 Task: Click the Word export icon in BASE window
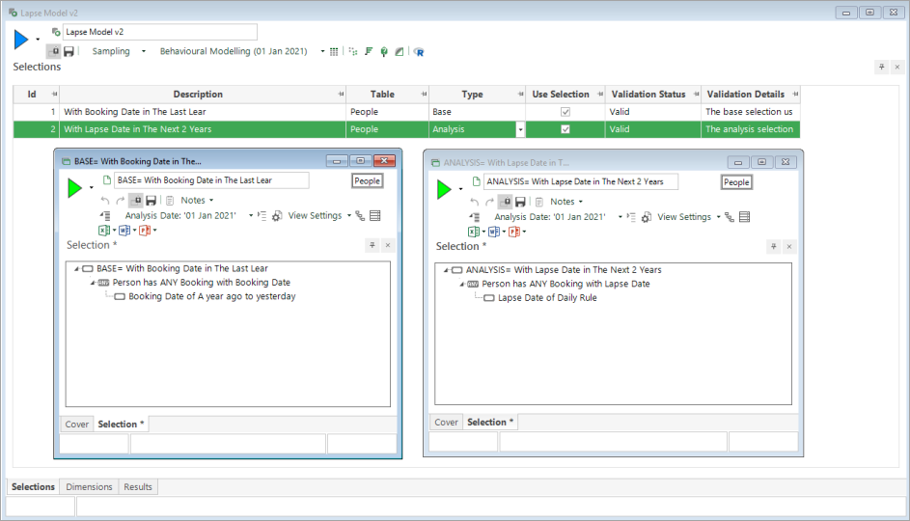(124, 231)
